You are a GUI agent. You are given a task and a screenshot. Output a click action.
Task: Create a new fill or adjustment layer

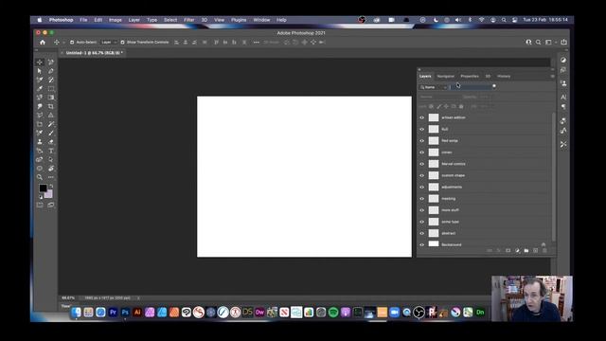point(517,250)
